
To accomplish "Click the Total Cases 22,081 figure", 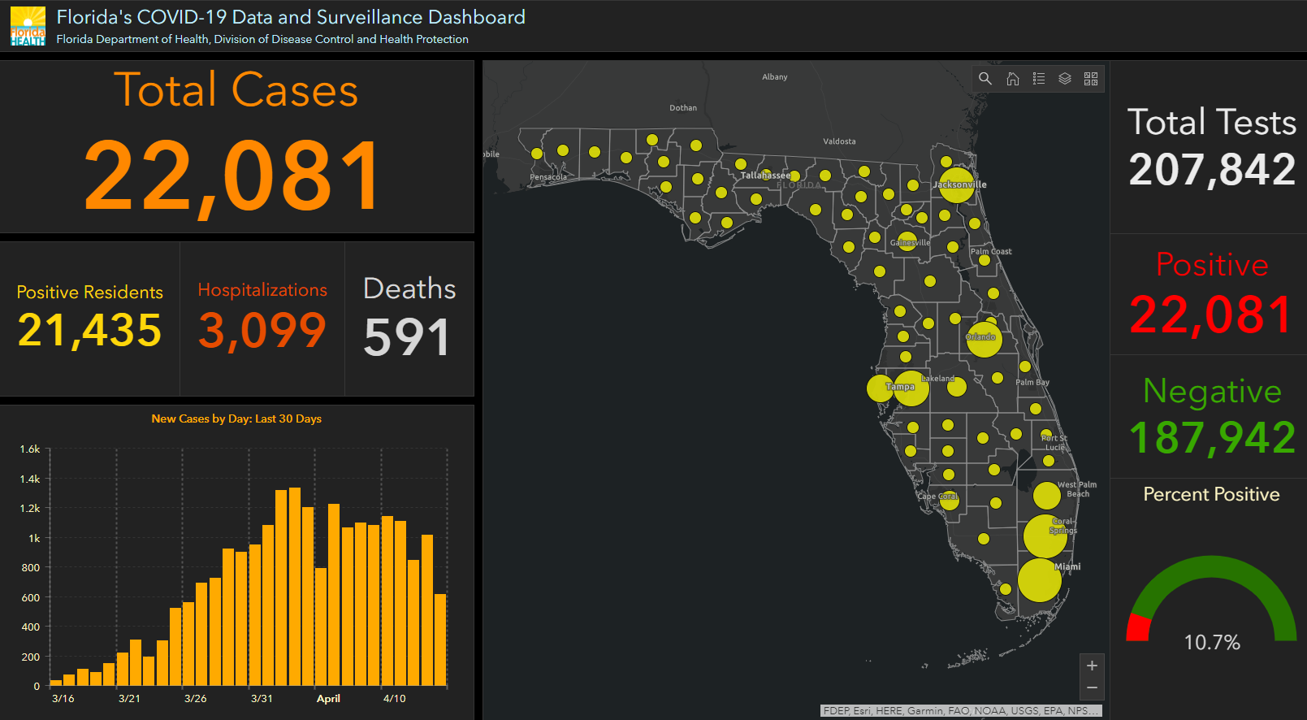I will click(x=232, y=175).
